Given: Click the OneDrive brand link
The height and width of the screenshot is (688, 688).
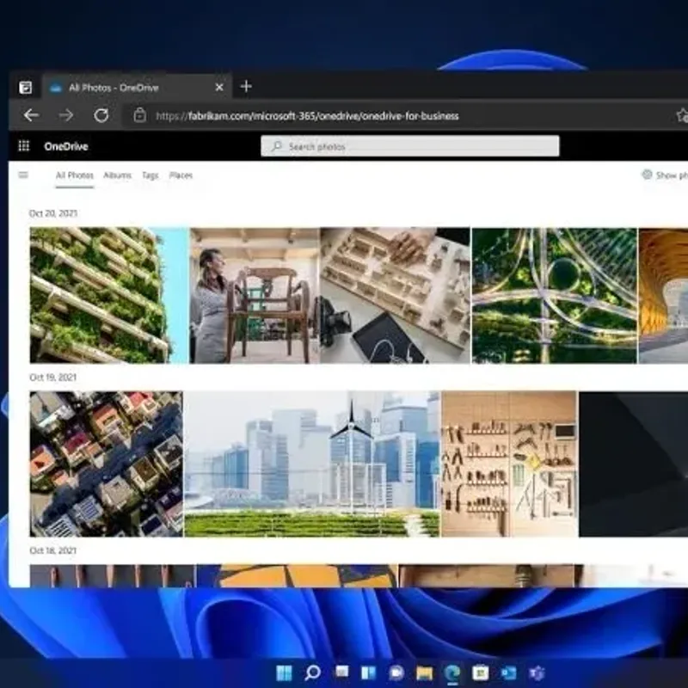Looking at the screenshot, I should click(66, 146).
